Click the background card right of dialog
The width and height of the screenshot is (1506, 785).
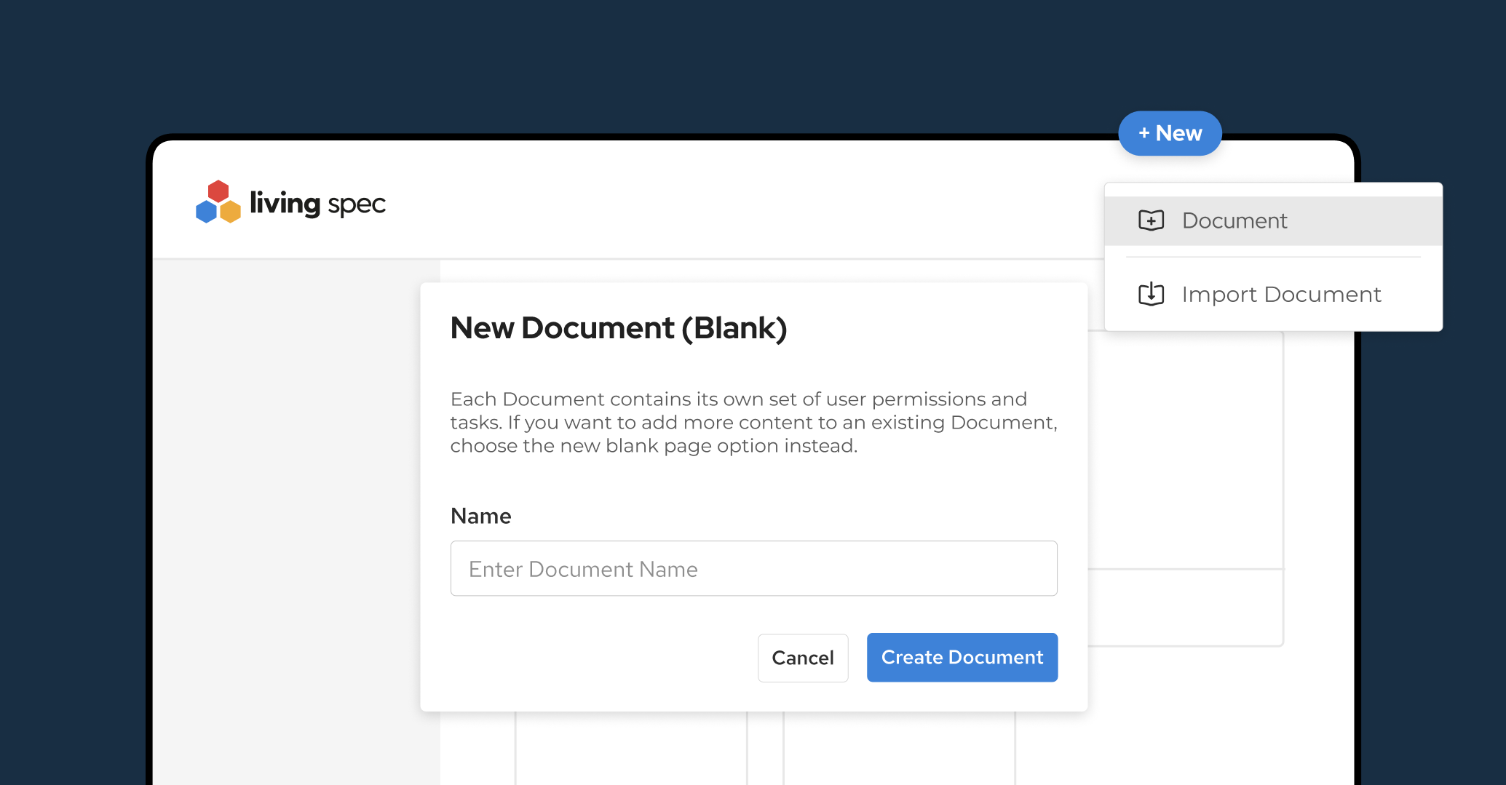coord(1185,451)
